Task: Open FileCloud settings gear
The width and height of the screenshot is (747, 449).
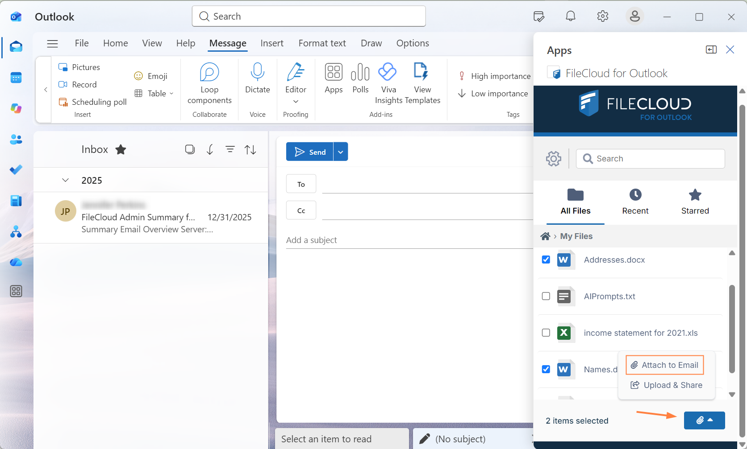Action: tap(554, 159)
